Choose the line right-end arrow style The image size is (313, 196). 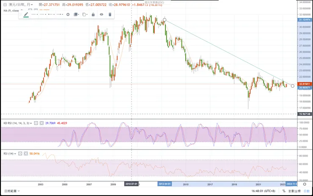(60, 14)
